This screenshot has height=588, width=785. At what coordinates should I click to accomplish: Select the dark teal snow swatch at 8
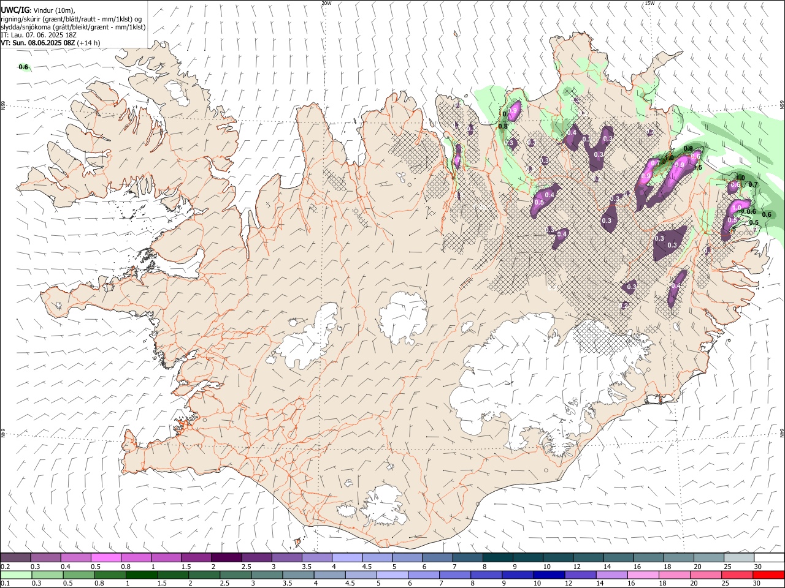[x=497, y=558]
